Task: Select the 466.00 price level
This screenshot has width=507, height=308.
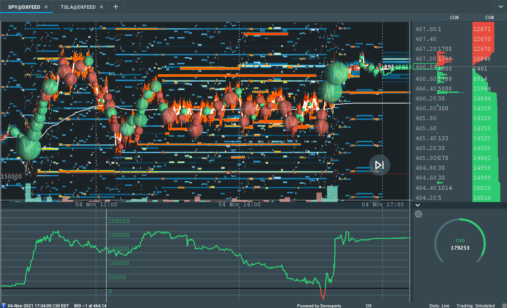Action: coord(425,108)
